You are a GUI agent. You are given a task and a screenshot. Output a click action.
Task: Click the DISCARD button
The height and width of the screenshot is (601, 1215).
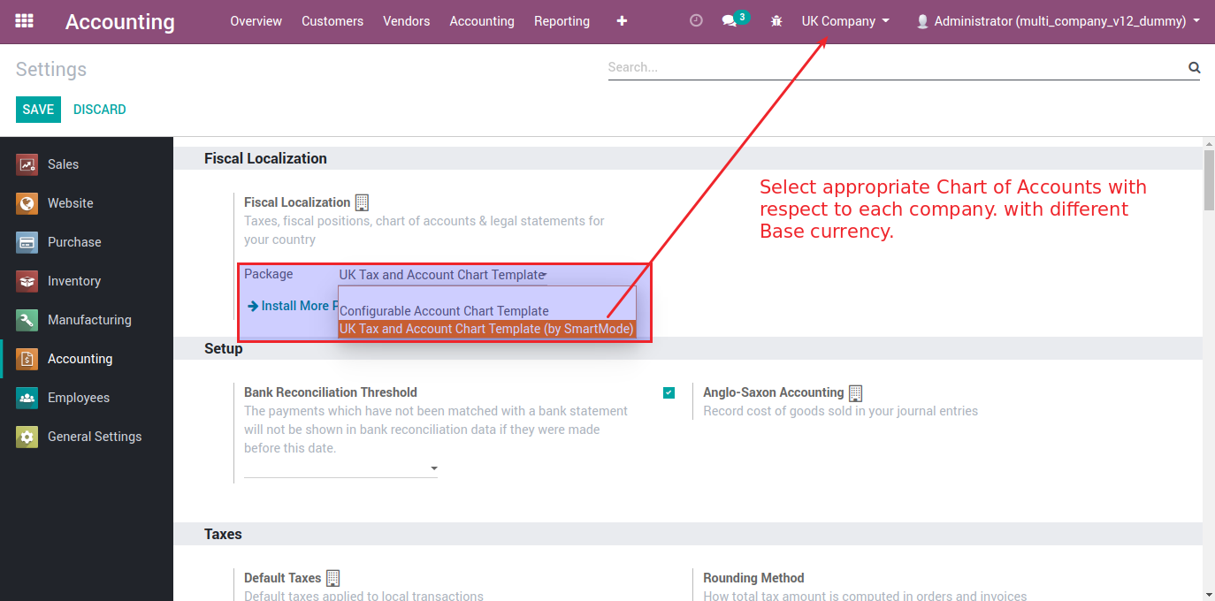click(x=100, y=110)
